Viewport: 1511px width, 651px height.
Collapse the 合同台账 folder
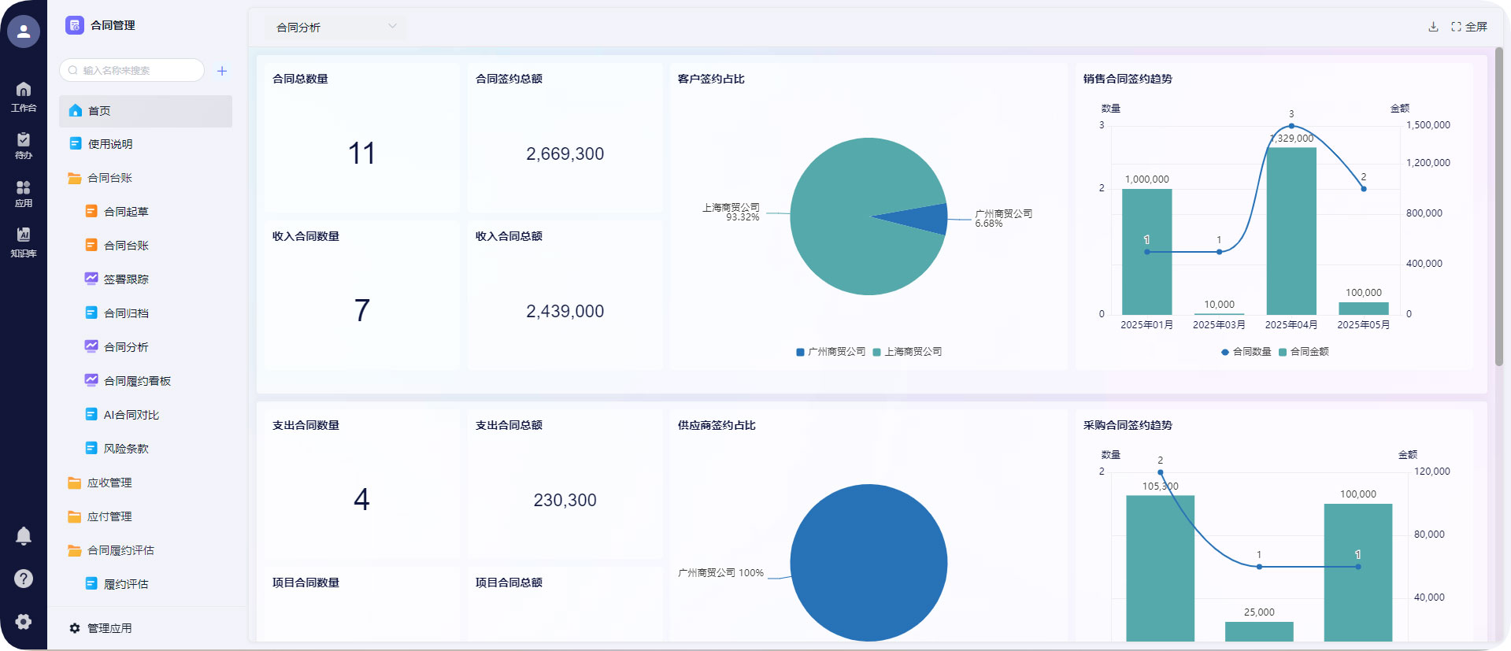click(x=109, y=178)
